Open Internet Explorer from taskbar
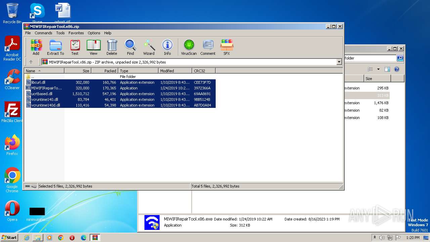Viewport: 430px width, 242px height. (x=27, y=238)
